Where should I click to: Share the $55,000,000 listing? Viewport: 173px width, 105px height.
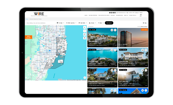pyautogui.click(x=112, y=30)
